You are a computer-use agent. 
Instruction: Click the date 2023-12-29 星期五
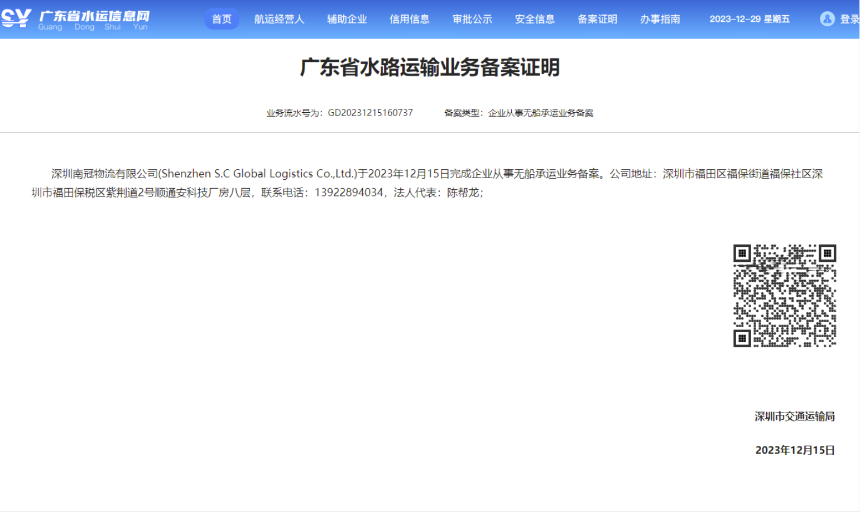[x=750, y=19]
